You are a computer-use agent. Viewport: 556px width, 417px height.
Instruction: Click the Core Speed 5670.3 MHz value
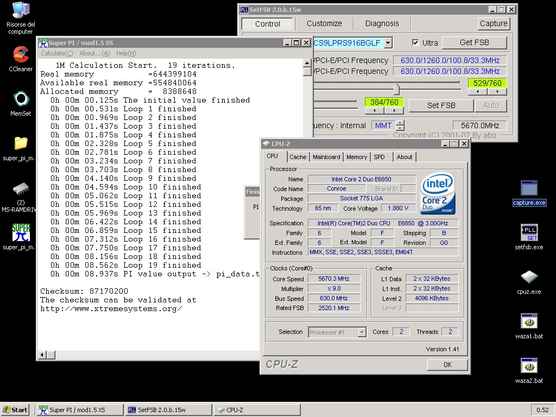coord(334,279)
